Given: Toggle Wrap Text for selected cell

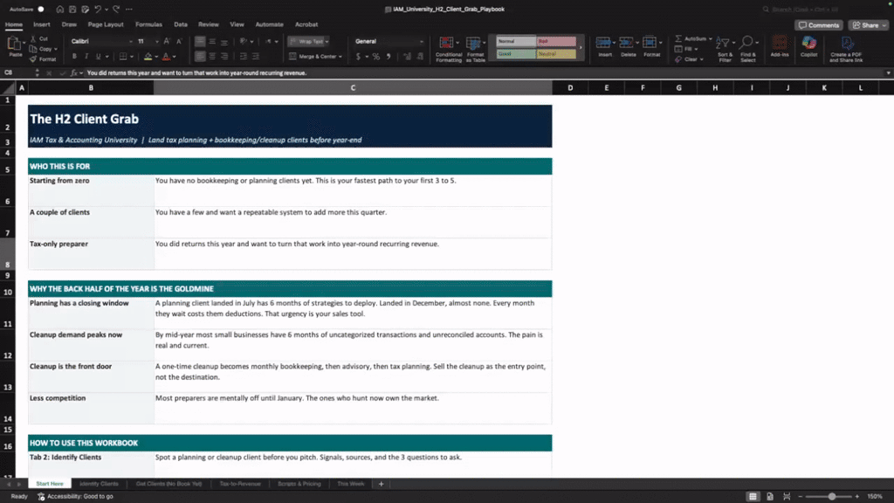Looking at the screenshot, I should [x=308, y=41].
